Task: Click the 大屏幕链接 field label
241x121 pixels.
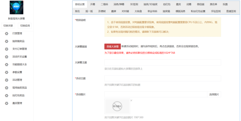Action: coord(81,47)
